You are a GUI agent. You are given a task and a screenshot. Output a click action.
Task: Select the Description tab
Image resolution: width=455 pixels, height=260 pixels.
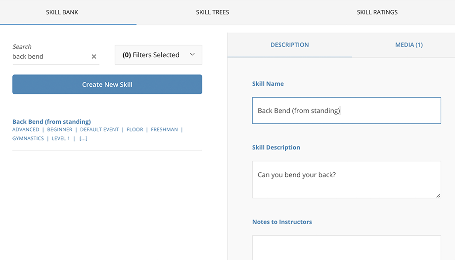pyautogui.click(x=290, y=45)
